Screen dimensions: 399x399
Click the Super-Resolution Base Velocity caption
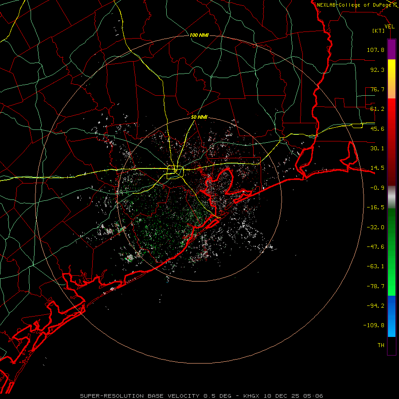(201, 396)
